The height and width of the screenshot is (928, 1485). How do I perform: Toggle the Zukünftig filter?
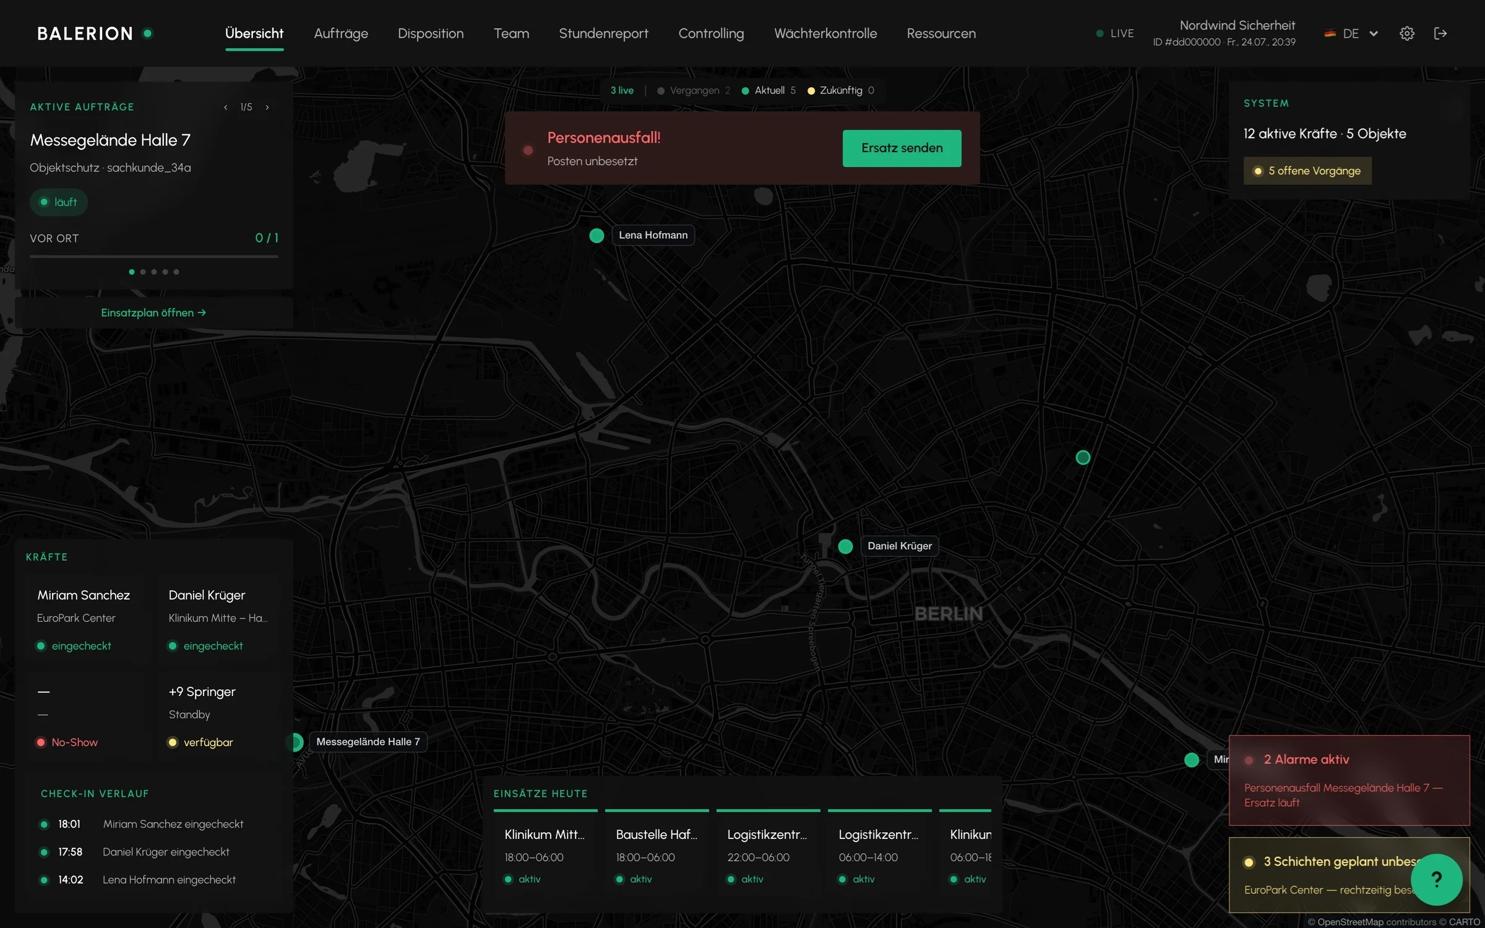coord(841,90)
